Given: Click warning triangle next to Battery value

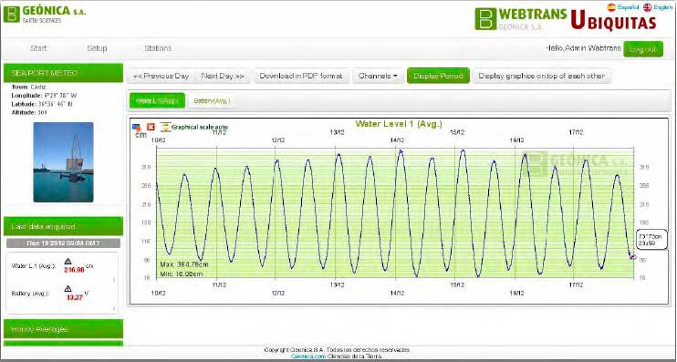Looking at the screenshot, I should tap(68, 289).
